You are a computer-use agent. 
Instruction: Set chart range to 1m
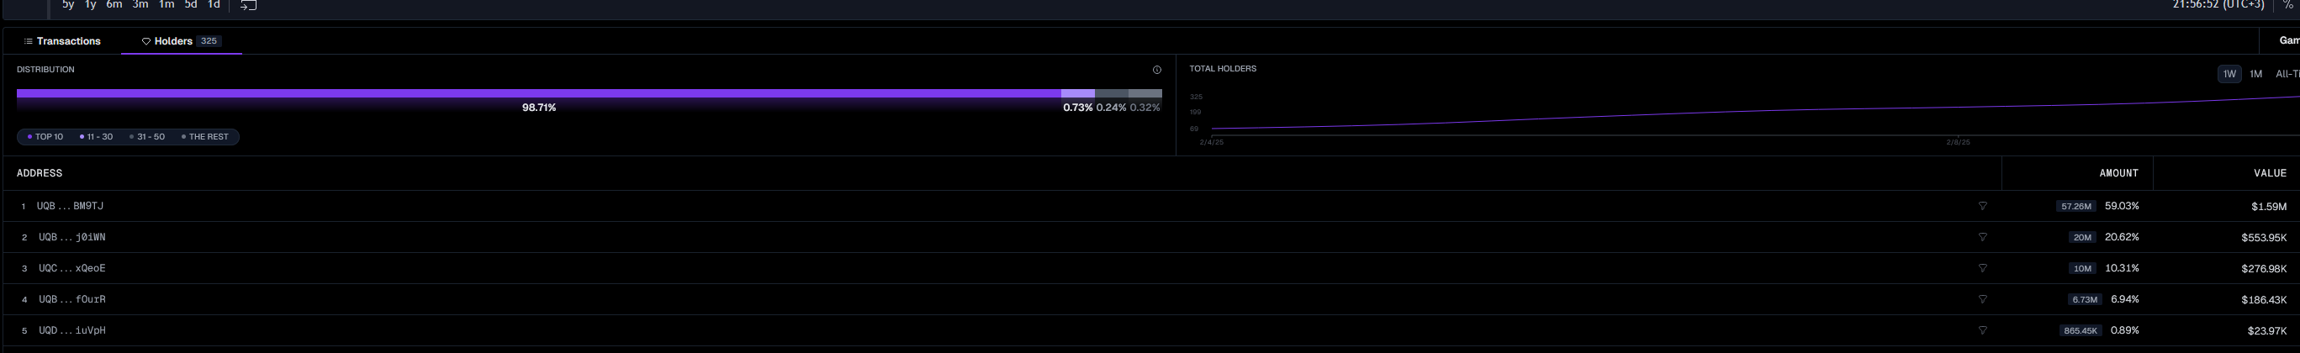(x=166, y=4)
